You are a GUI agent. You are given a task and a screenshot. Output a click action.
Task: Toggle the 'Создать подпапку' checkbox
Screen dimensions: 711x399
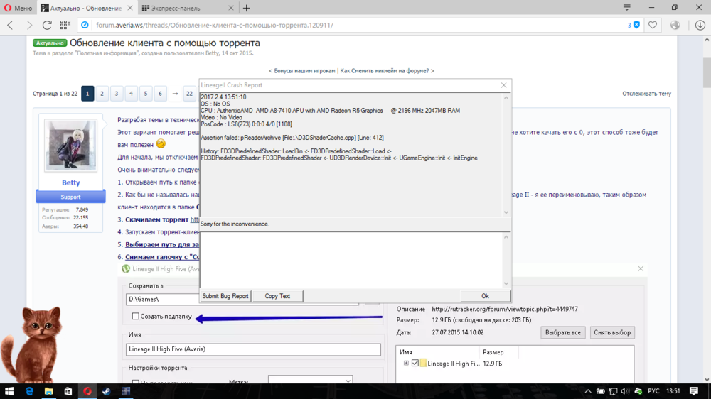(136, 317)
